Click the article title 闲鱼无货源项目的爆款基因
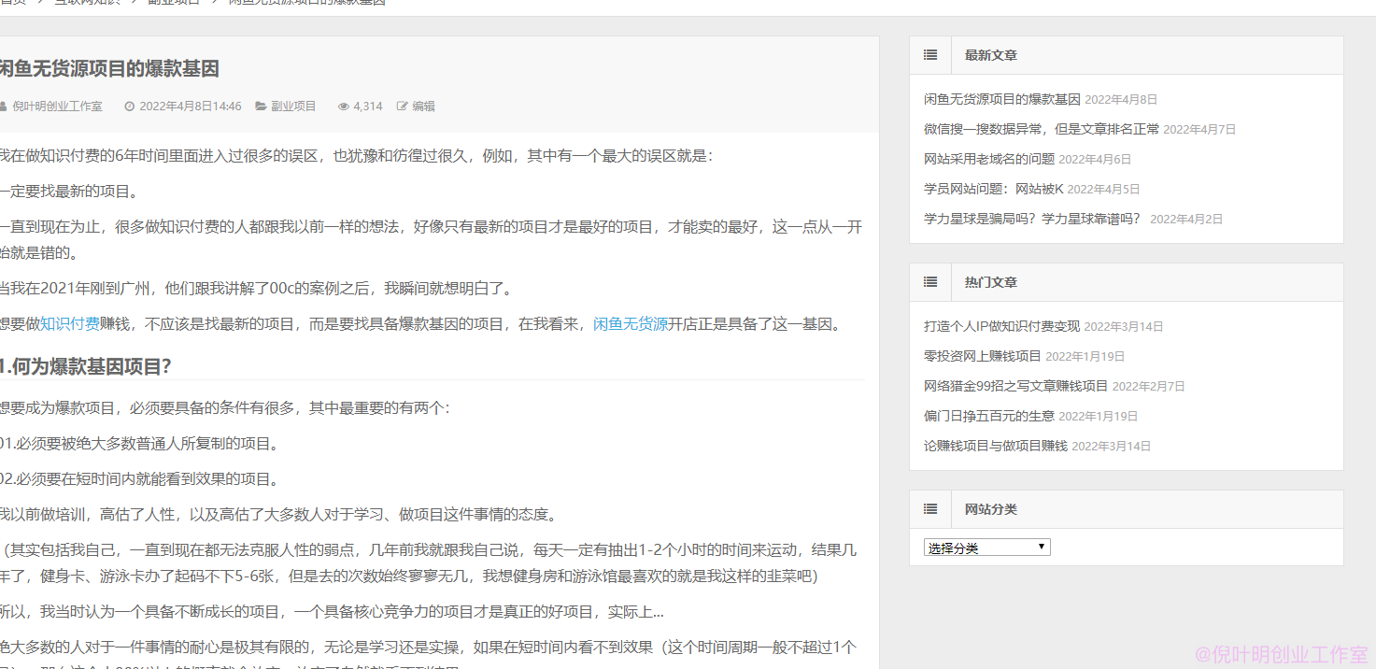The image size is (1376, 669). [108, 69]
